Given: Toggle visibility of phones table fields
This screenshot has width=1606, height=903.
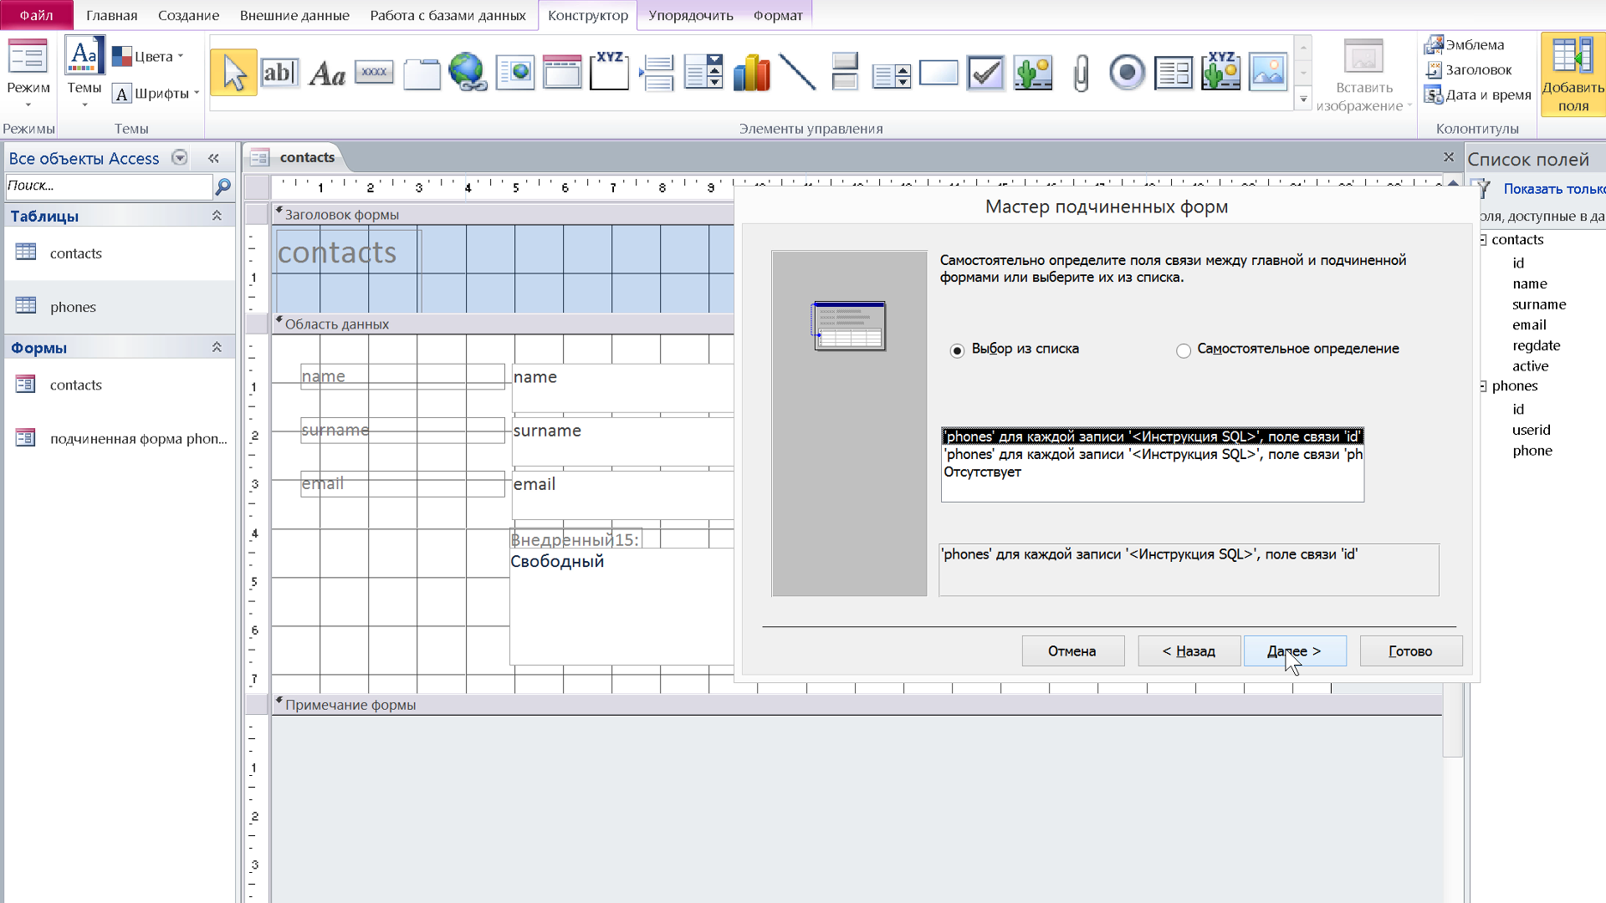Looking at the screenshot, I should (1484, 386).
